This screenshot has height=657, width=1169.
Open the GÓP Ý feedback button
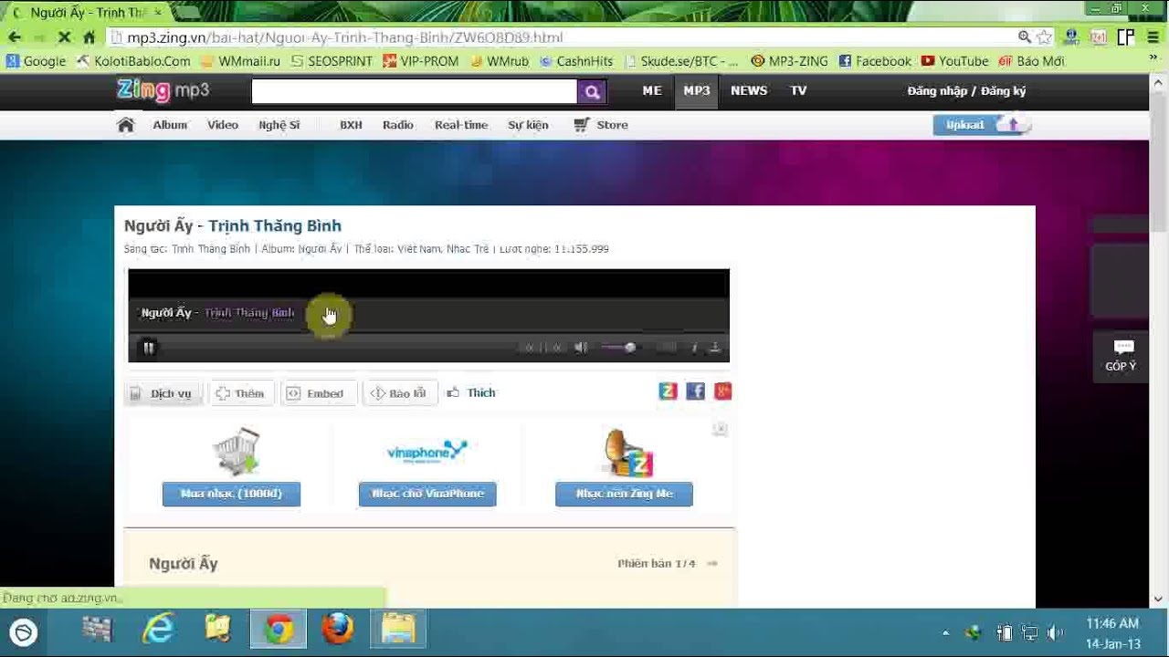1121,356
